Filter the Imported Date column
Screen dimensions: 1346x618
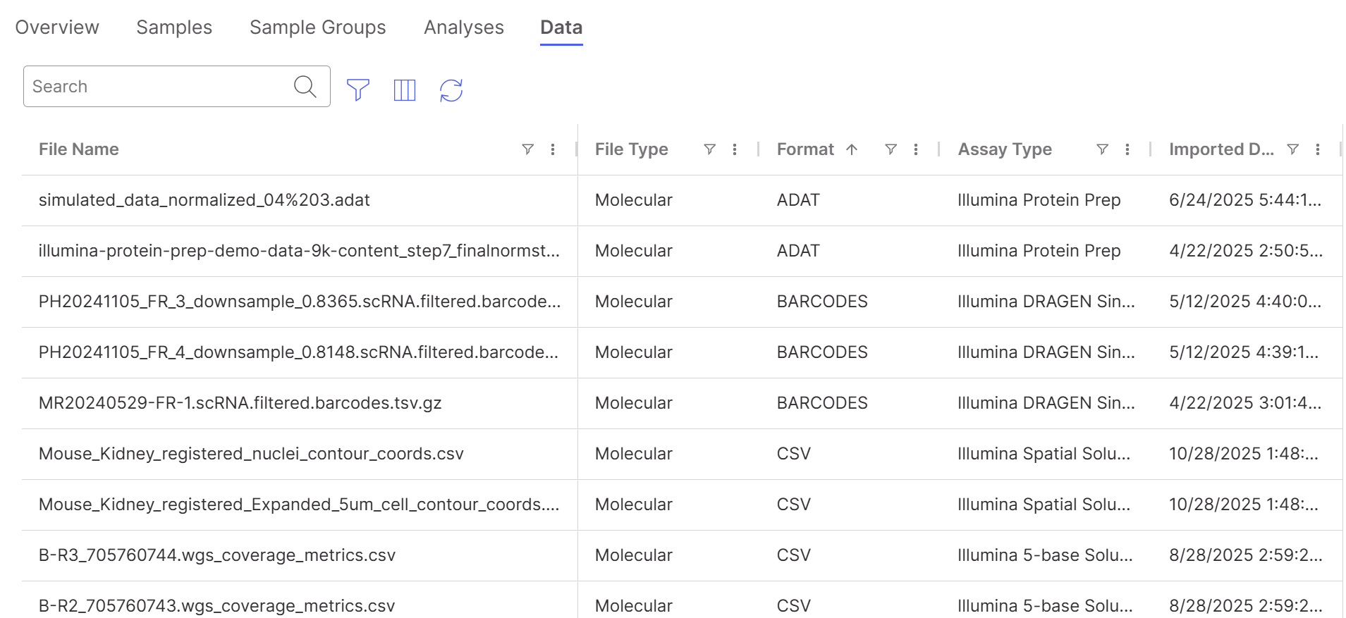(1292, 149)
